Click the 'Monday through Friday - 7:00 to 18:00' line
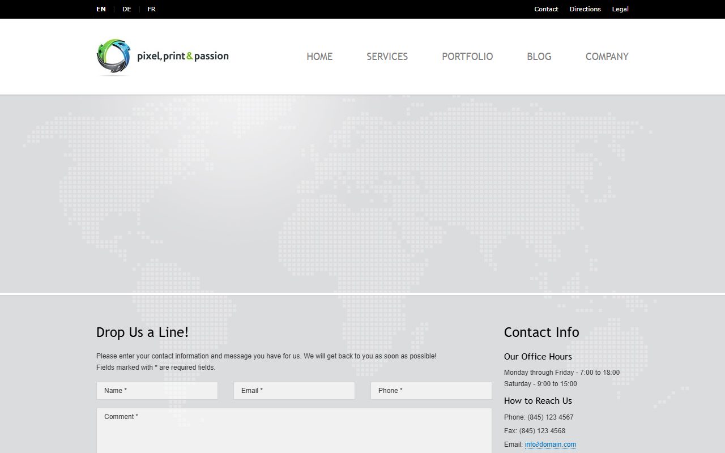The image size is (725, 453). (x=562, y=373)
